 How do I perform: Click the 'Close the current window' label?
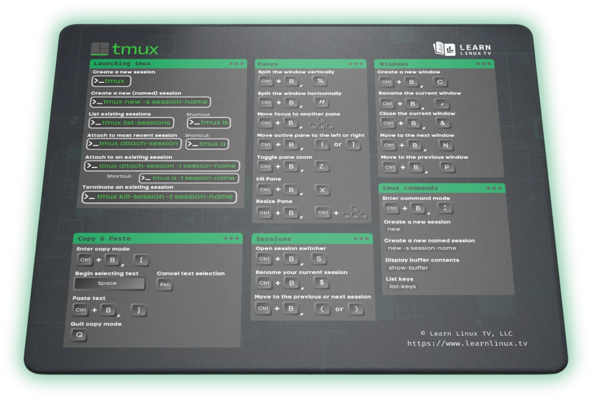[417, 114]
